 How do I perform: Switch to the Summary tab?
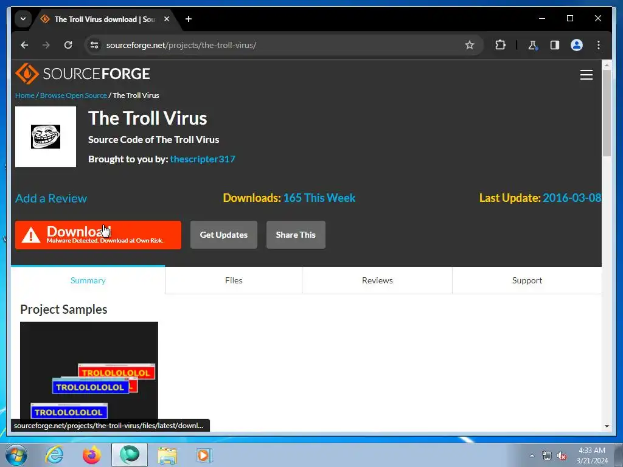point(88,280)
